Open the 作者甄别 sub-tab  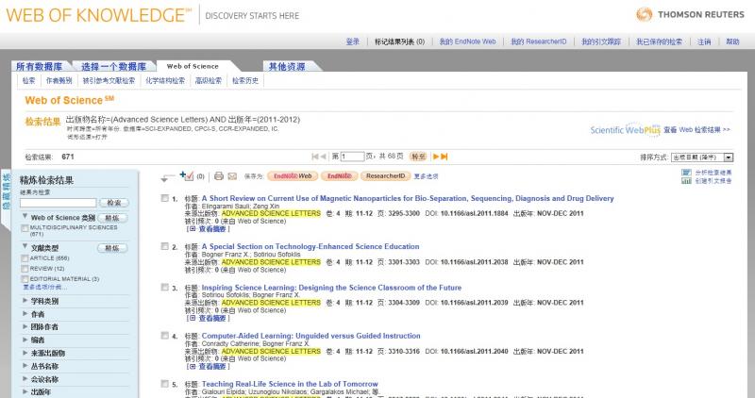(x=59, y=81)
